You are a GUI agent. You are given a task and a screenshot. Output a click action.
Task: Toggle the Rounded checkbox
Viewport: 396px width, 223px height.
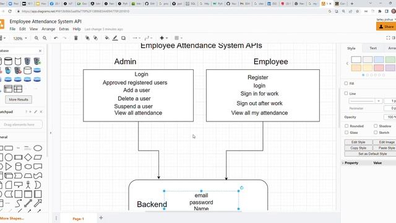pyautogui.click(x=346, y=126)
